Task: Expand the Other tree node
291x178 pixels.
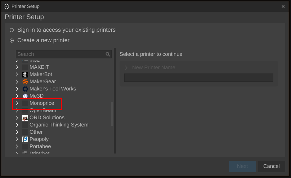Action: click(17, 132)
